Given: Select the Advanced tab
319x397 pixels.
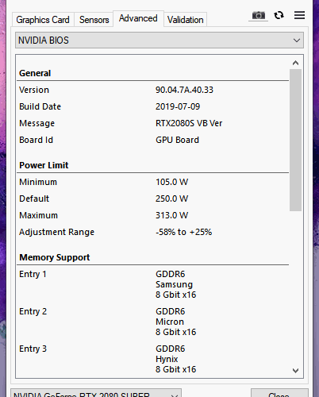Looking at the screenshot, I should (x=138, y=18).
